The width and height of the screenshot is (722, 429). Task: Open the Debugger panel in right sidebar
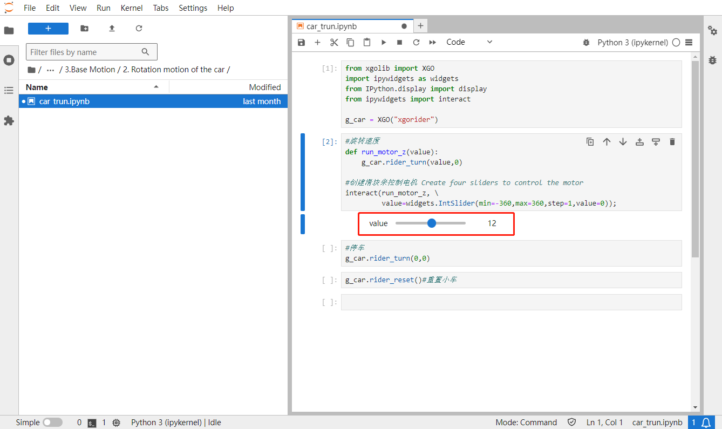(712, 60)
